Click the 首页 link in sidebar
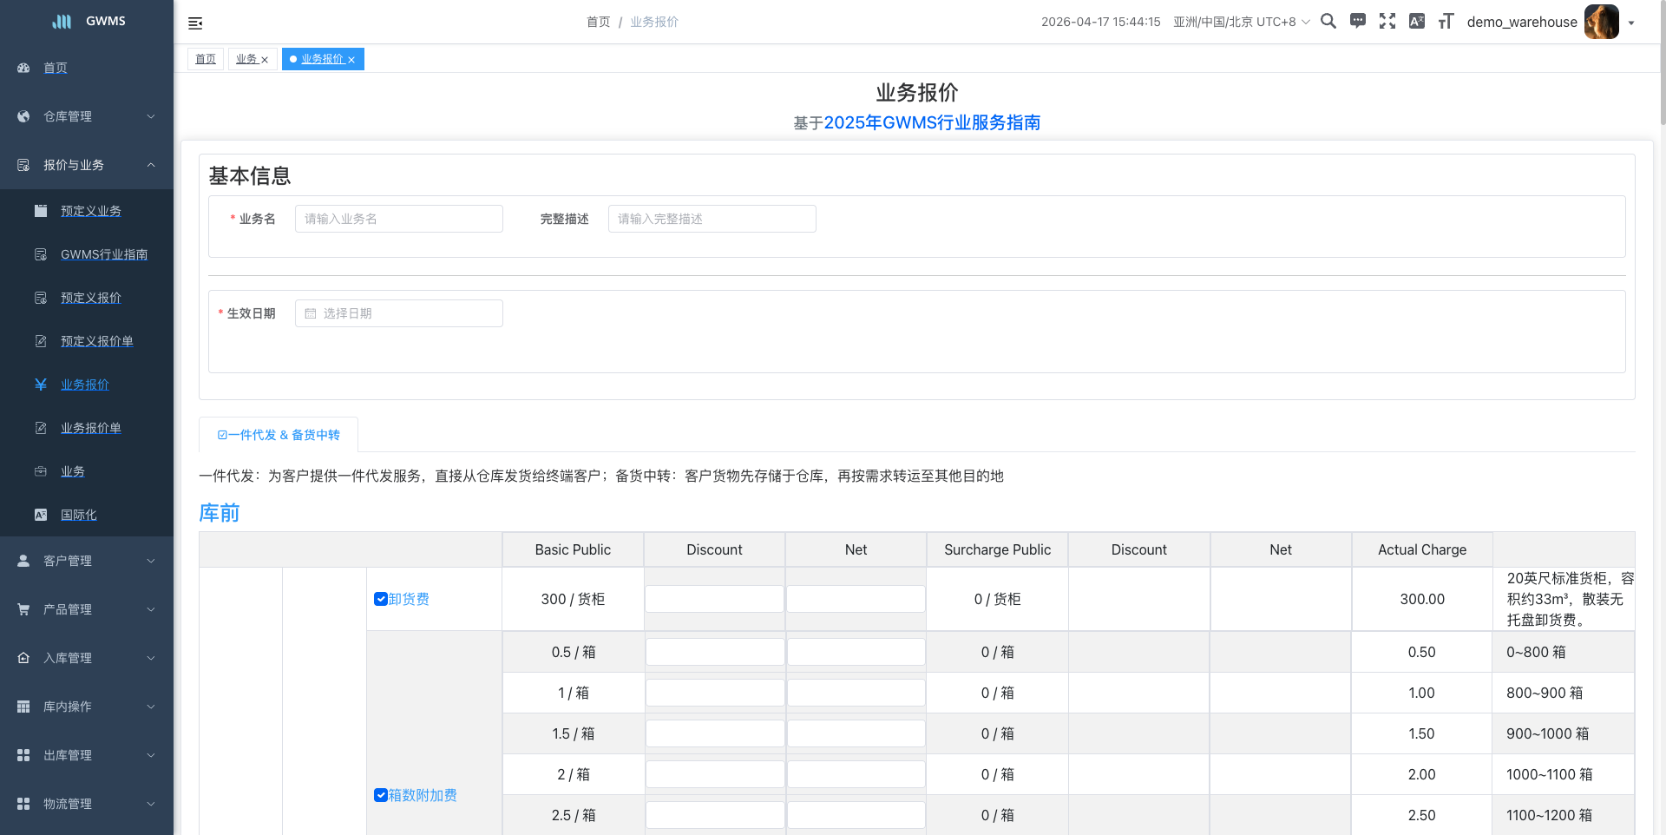Viewport: 1666px width, 835px height. (56, 68)
